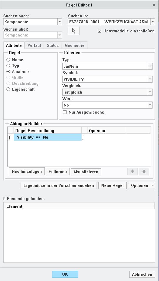This screenshot has height=281, width=159.
Task: Close the Regel-Editor dialog
Action: 154,5
